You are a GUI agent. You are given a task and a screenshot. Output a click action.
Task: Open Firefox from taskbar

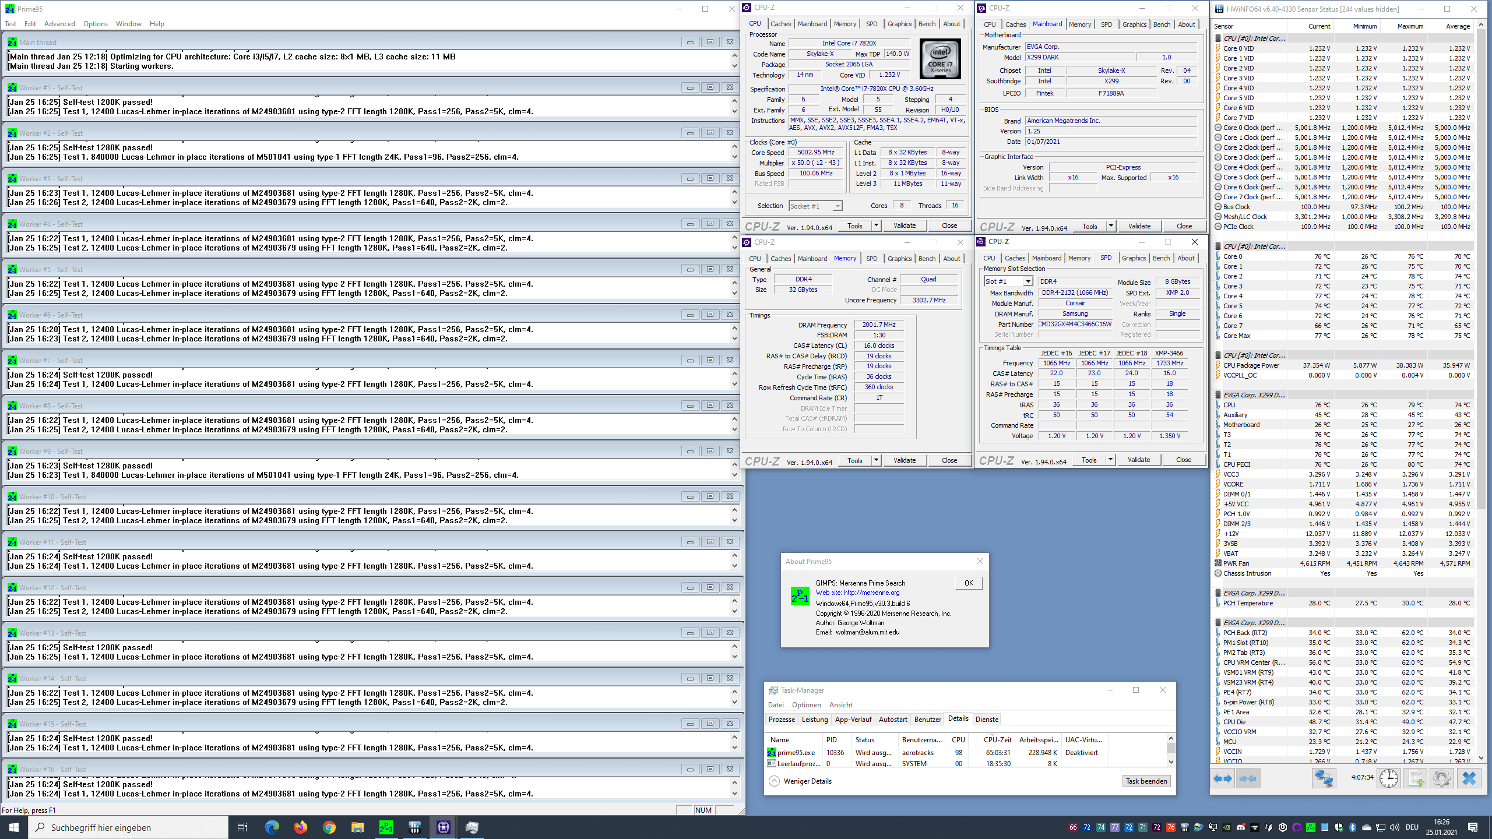click(301, 827)
